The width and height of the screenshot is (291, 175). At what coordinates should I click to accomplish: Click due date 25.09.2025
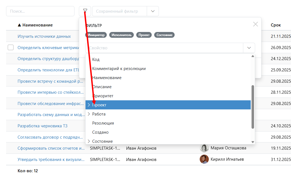click(281, 70)
